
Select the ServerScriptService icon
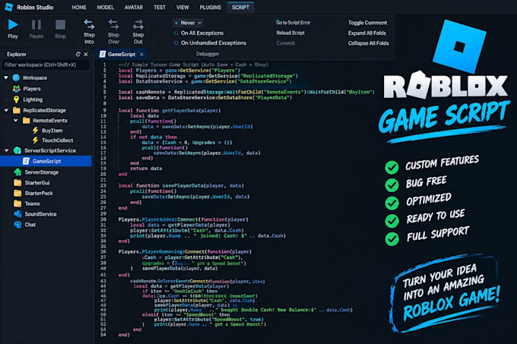tap(17, 150)
